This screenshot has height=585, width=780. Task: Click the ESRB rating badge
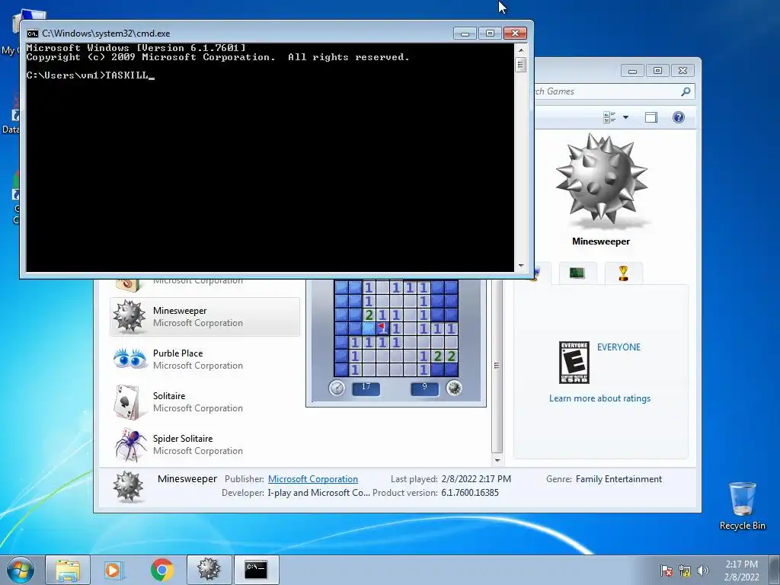click(x=574, y=362)
